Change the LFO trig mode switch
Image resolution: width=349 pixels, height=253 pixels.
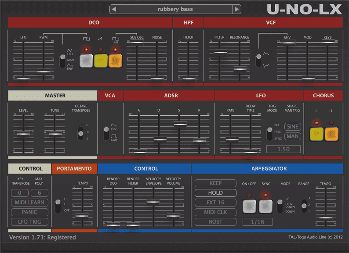pos(269,134)
